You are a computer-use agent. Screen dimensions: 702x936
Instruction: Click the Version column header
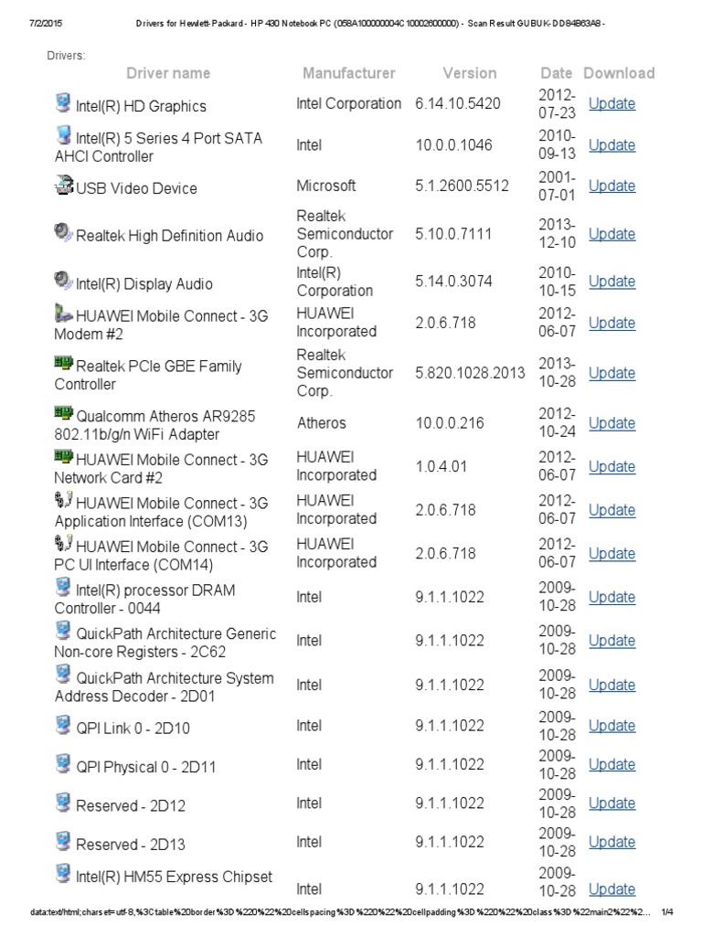click(x=470, y=73)
